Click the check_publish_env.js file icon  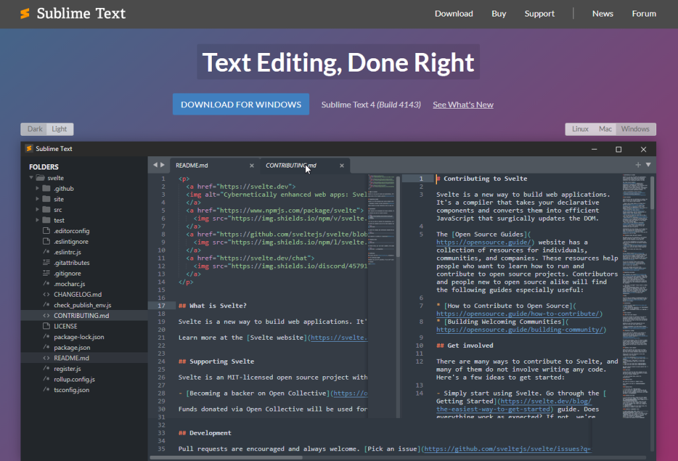click(x=46, y=305)
